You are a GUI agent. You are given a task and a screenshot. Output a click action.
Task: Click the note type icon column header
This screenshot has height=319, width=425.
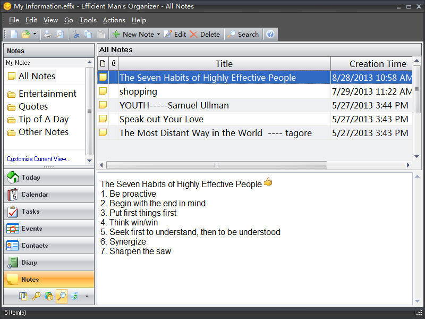pos(103,64)
